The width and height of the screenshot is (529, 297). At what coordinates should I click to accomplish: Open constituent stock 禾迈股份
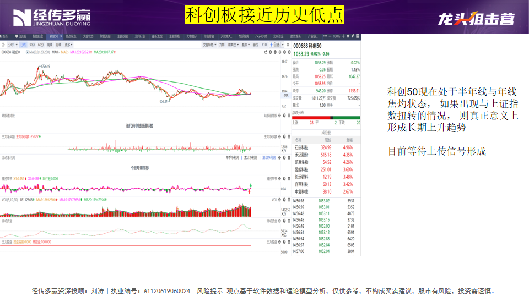[x=301, y=155]
